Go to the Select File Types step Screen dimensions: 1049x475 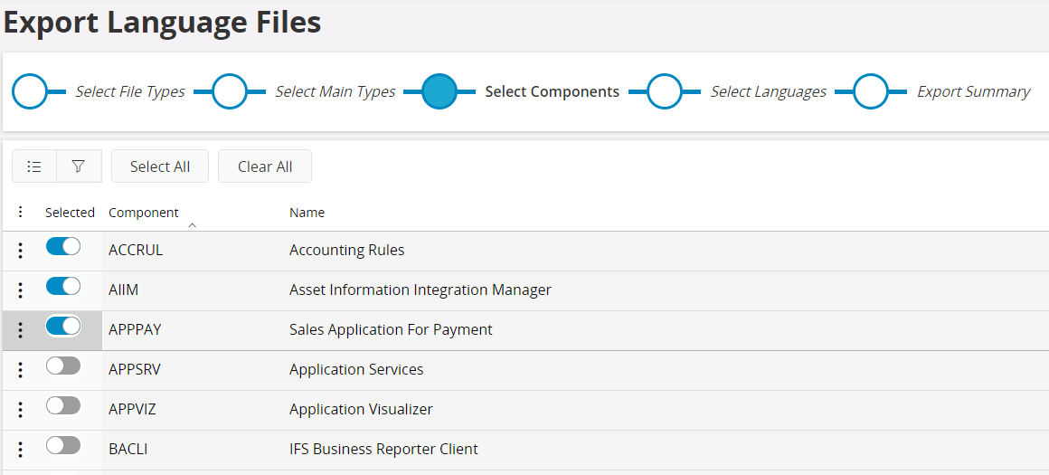coord(31,91)
